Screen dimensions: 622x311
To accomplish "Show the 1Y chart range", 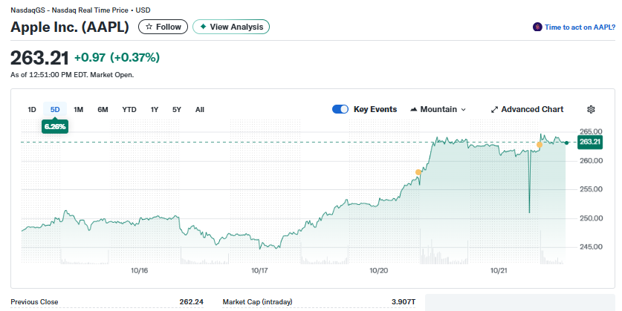I will tap(155, 110).
